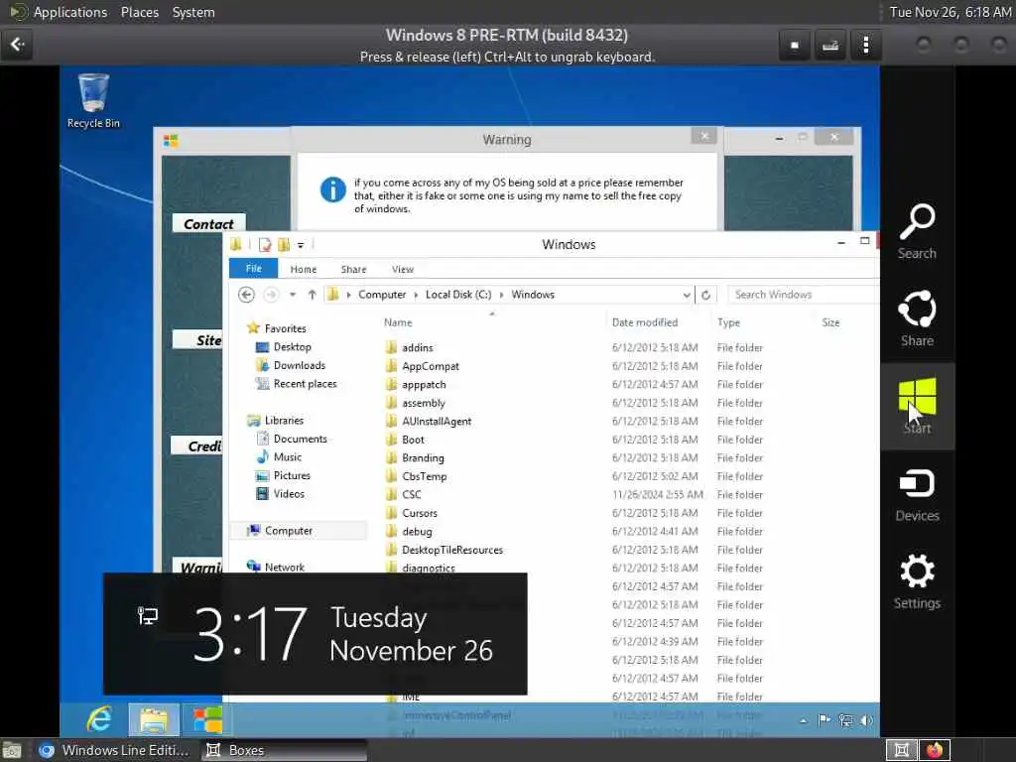Click the Credi button in background window
1016x762 pixels.
coord(197,445)
